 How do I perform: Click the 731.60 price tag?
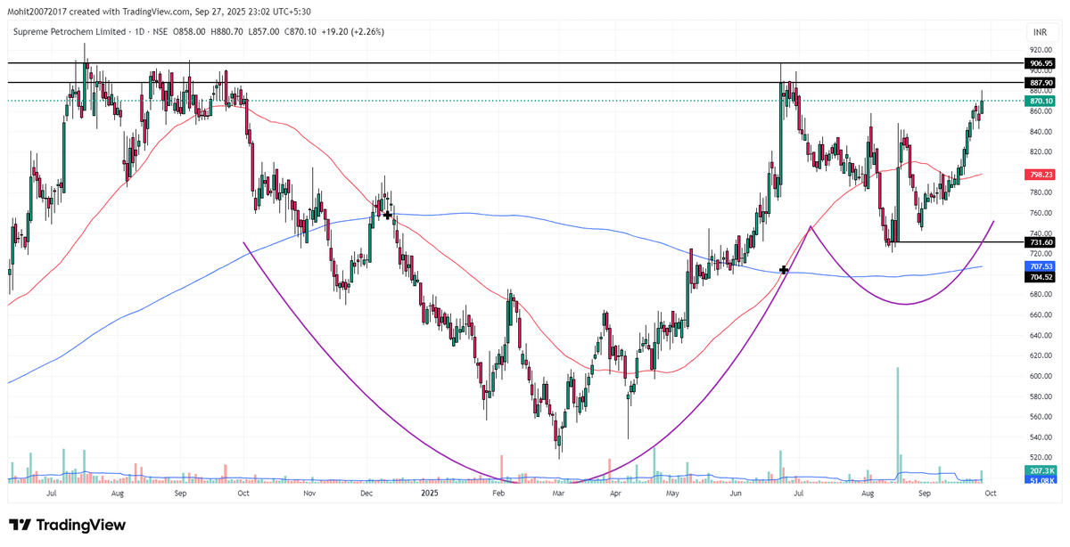[1041, 241]
